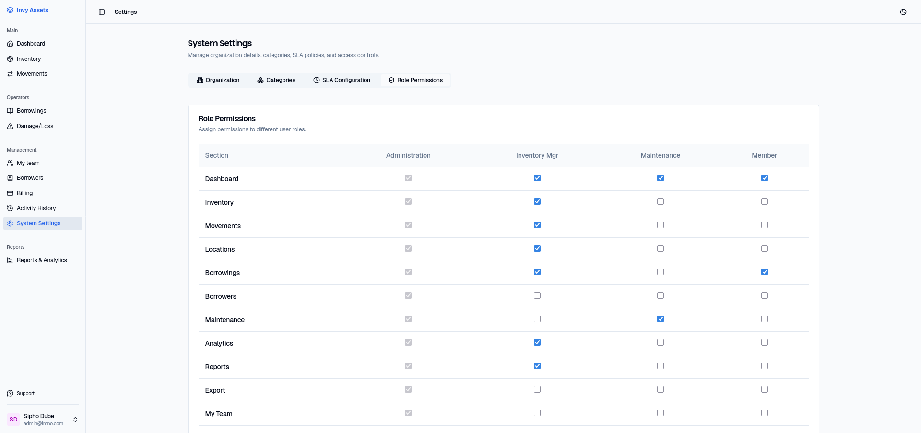Click the admin@lmno.com email text
This screenshot has height=433, width=921.
pyautogui.click(x=43, y=424)
